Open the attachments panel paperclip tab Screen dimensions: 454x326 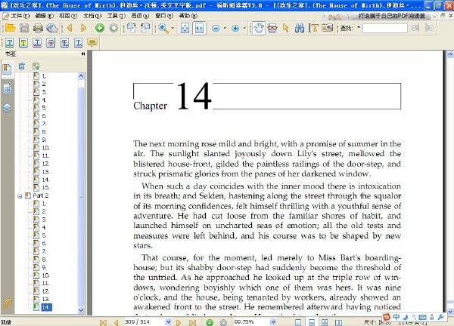point(7,304)
